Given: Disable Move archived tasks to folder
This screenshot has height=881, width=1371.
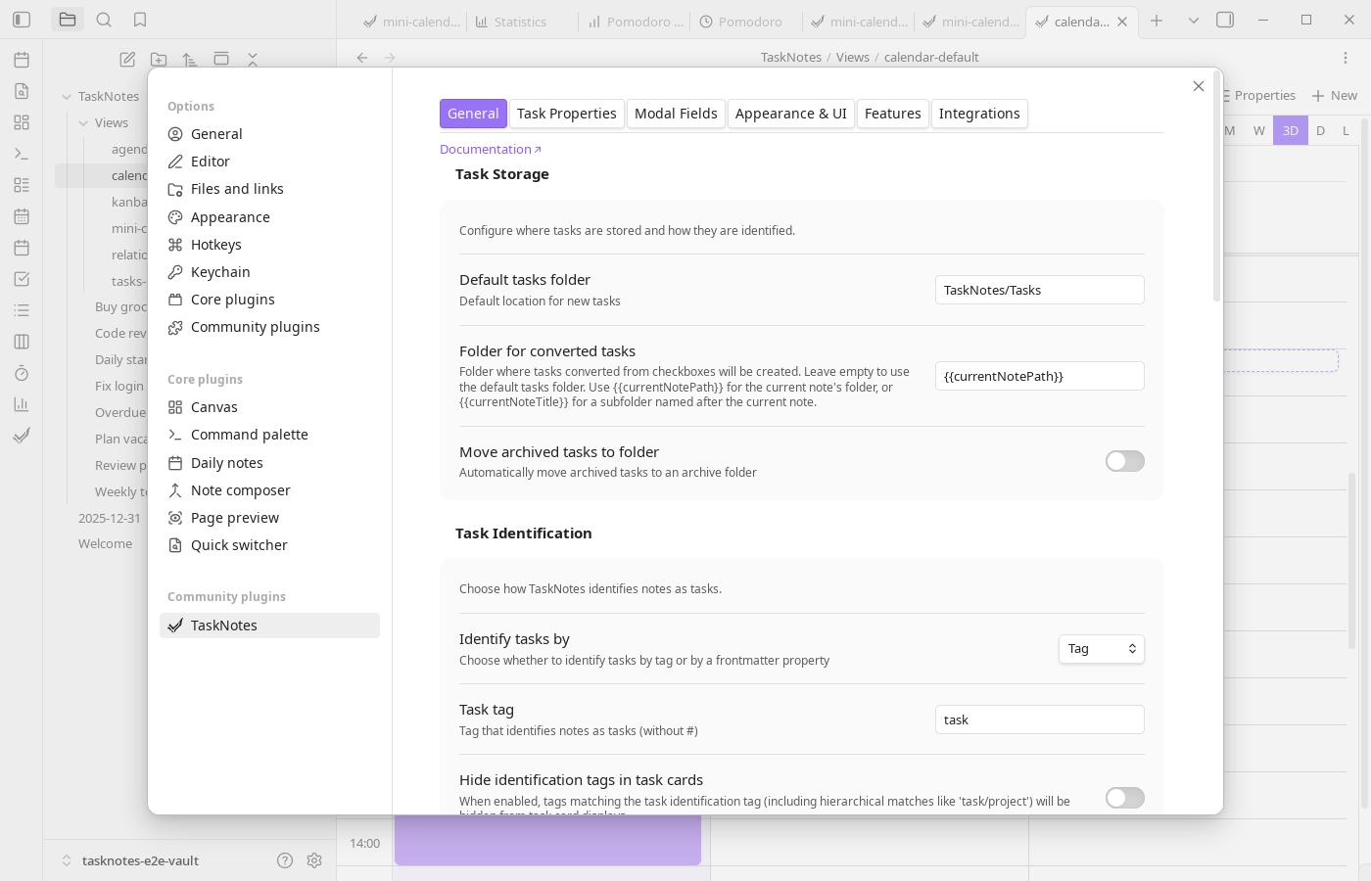Looking at the screenshot, I should (1124, 460).
